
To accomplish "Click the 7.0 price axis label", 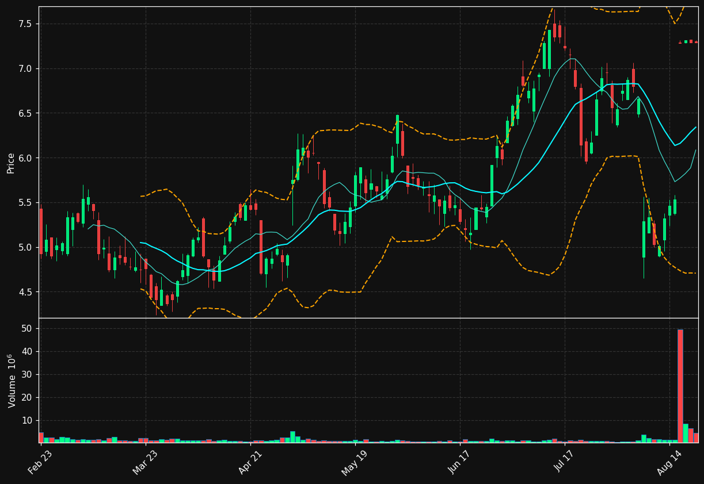I will coord(25,68).
